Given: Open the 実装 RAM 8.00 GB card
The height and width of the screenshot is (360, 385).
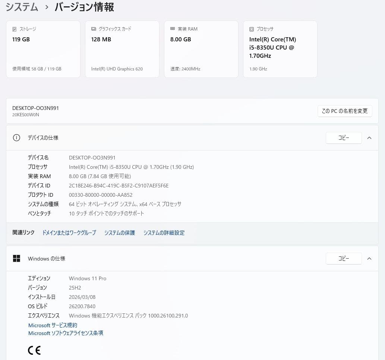Looking at the screenshot, I should (201, 49).
